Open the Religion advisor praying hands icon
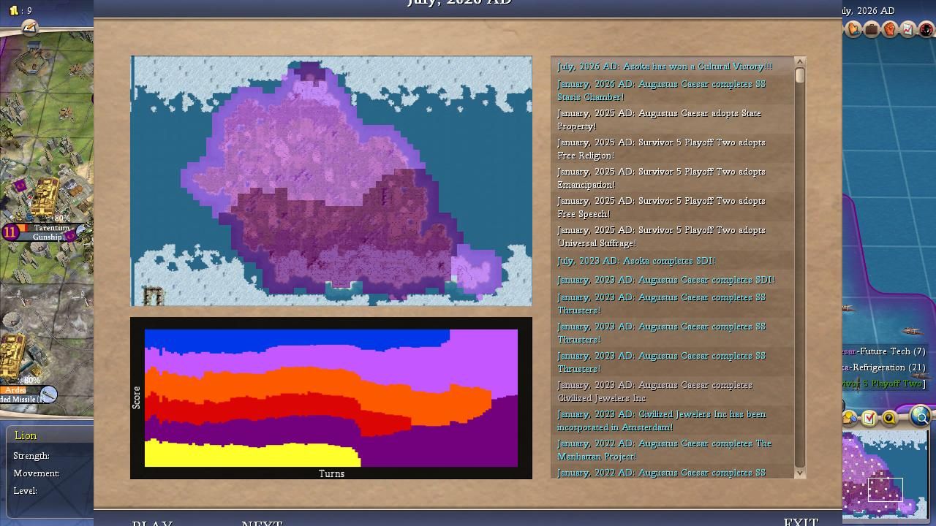 (x=853, y=29)
